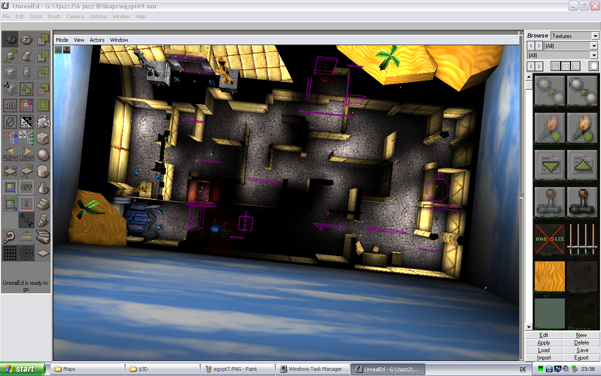
Task: Select the BeachSand1 orange texture
Action: pos(549,276)
